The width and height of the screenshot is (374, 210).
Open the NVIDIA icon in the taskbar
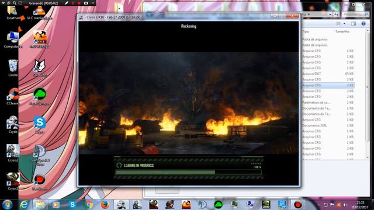point(266,205)
